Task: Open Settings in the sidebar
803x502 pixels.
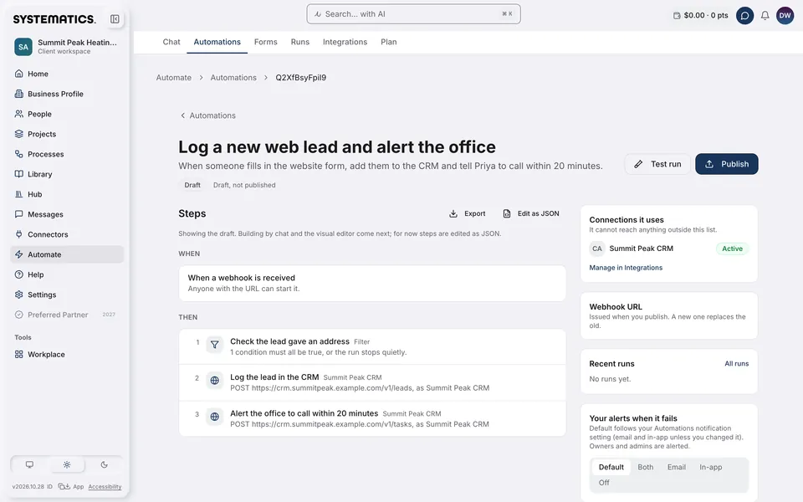Action: 67,295
